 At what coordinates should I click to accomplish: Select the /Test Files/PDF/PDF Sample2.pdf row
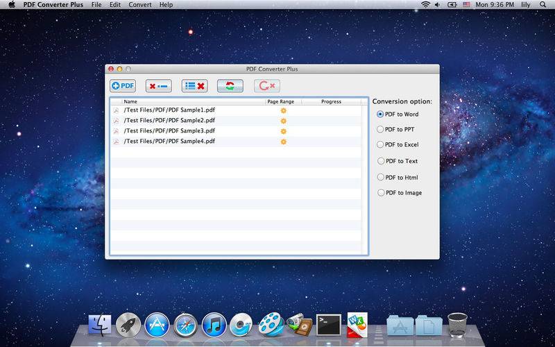[236, 121]
